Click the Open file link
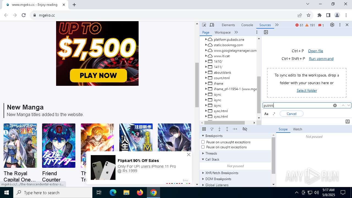The image size is (352, 198). 315,51
